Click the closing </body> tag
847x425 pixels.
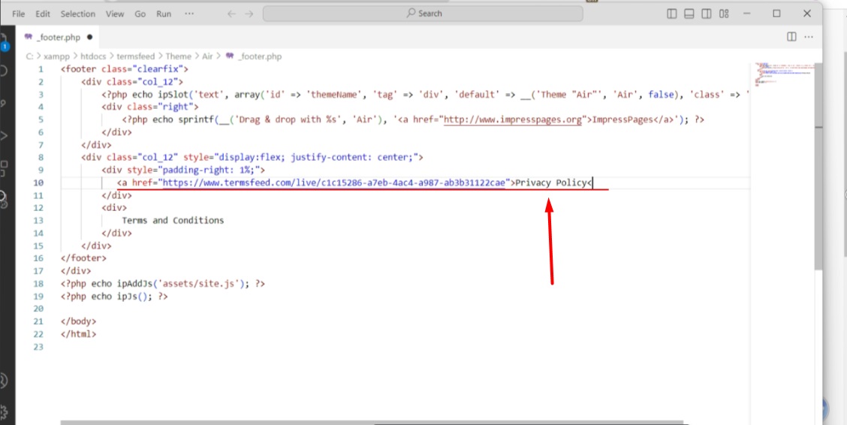point(78,321)
